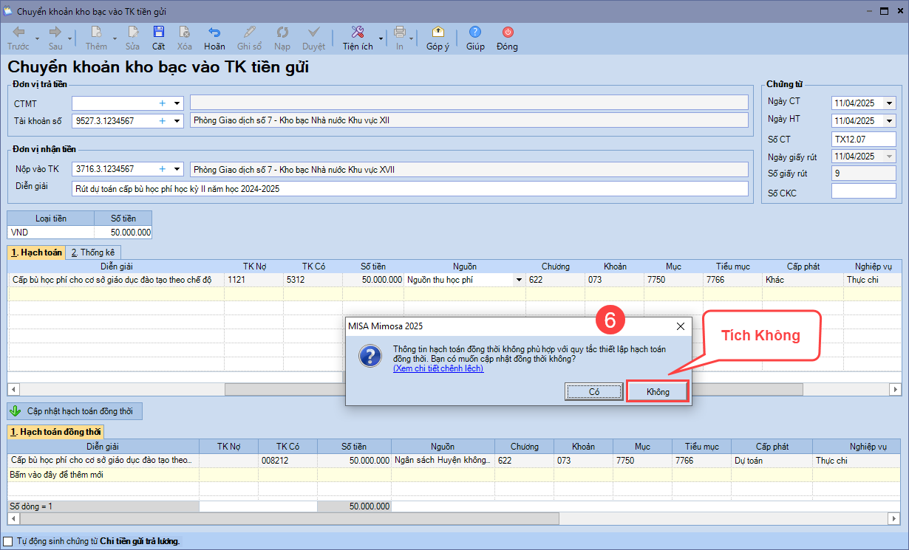Click the Có button in dialog

[593, 391]
